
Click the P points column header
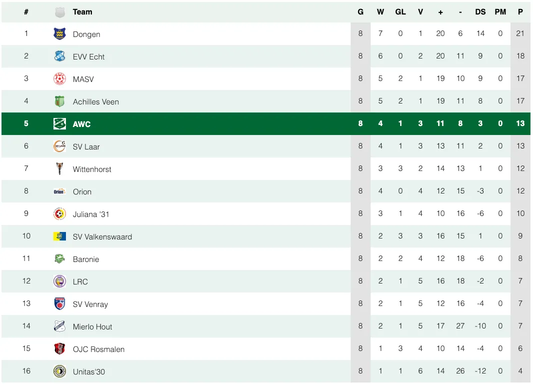click(520, 12)
